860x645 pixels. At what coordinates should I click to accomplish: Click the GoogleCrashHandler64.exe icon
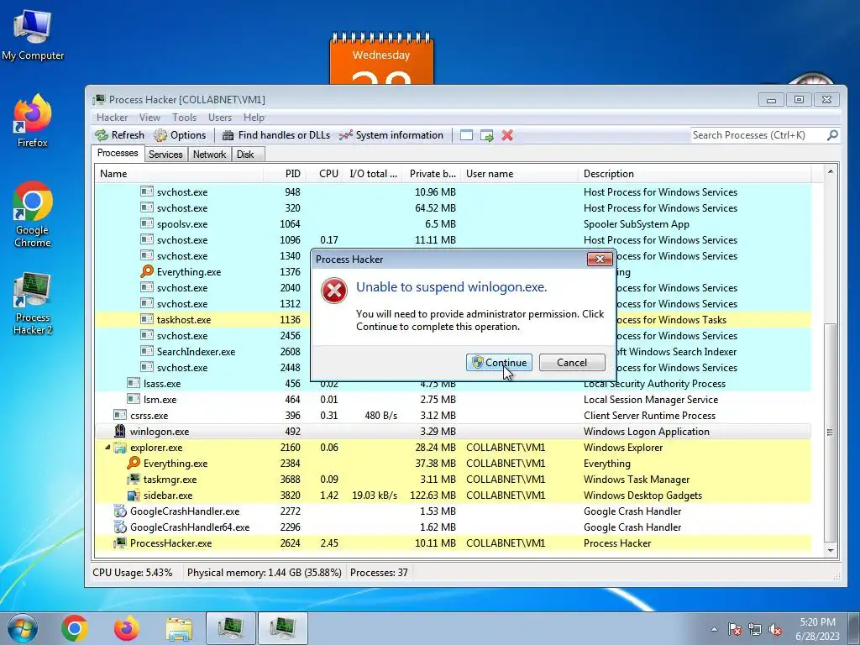coord(120,527)
